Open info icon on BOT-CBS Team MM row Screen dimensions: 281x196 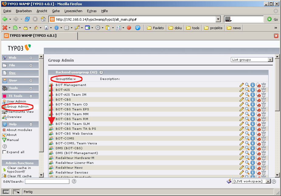click(253, 114)
